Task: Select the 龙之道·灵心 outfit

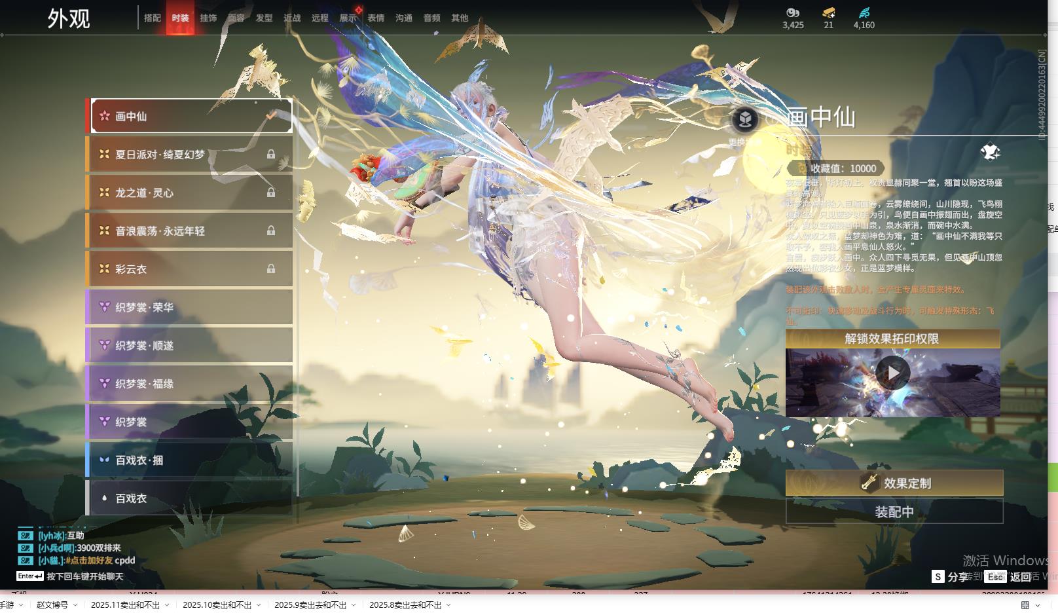Action: (190, 193)
